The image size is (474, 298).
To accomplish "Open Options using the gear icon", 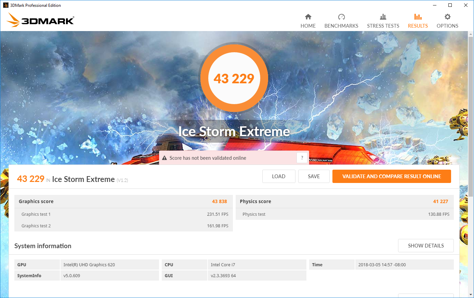I will 447,17.
